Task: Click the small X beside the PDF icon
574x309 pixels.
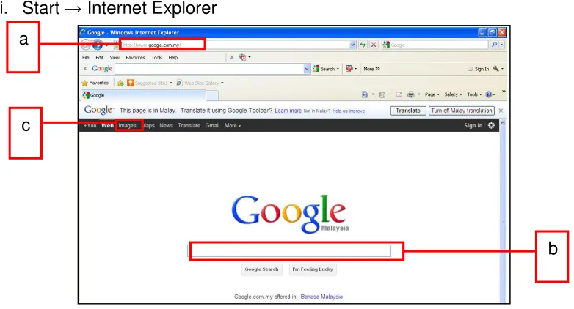Action: pos(232,57)
